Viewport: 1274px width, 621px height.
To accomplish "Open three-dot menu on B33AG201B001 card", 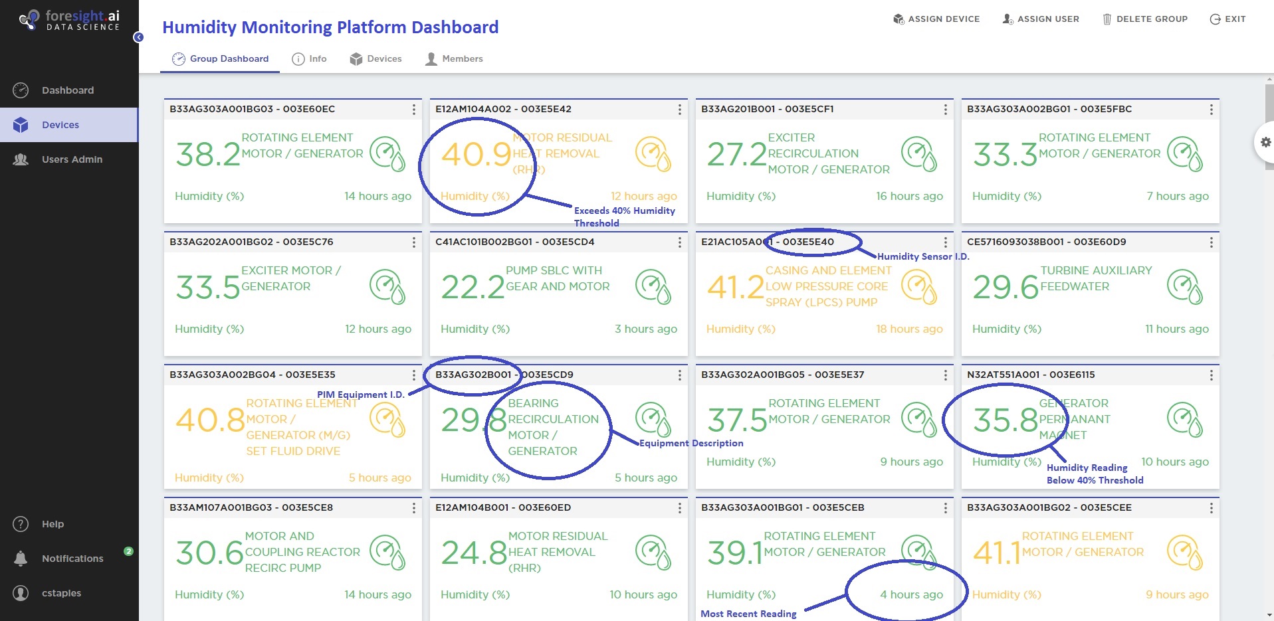I will (945, 110).
